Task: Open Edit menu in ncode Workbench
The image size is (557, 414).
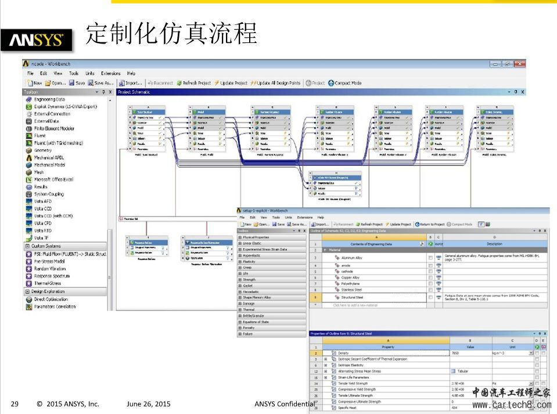Action: point(44,74)
